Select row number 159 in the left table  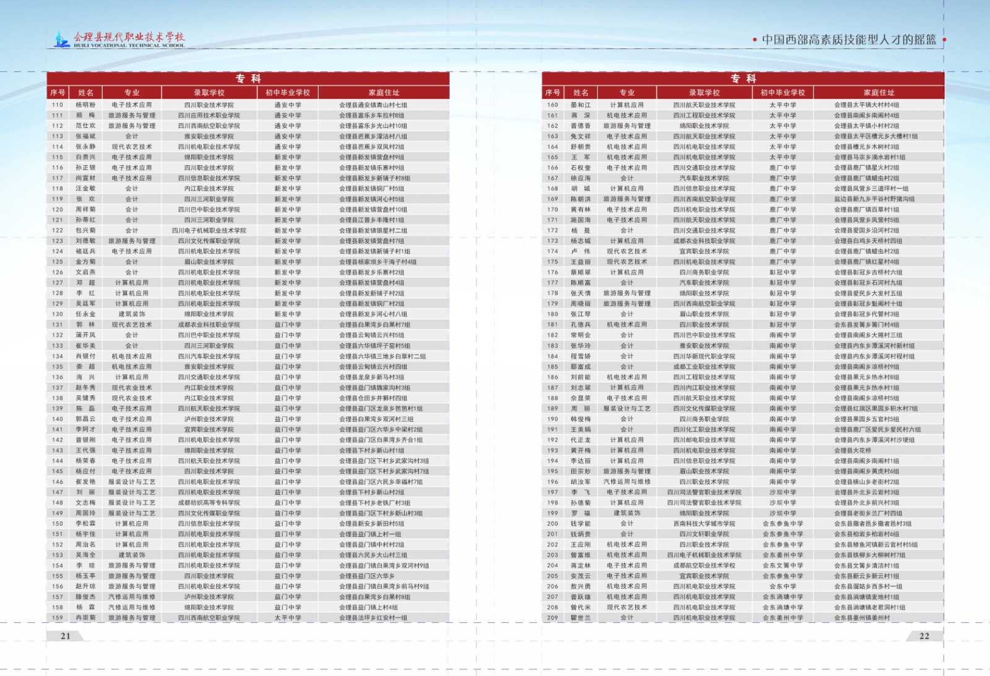pyautogui.click(x=58, y=618)
